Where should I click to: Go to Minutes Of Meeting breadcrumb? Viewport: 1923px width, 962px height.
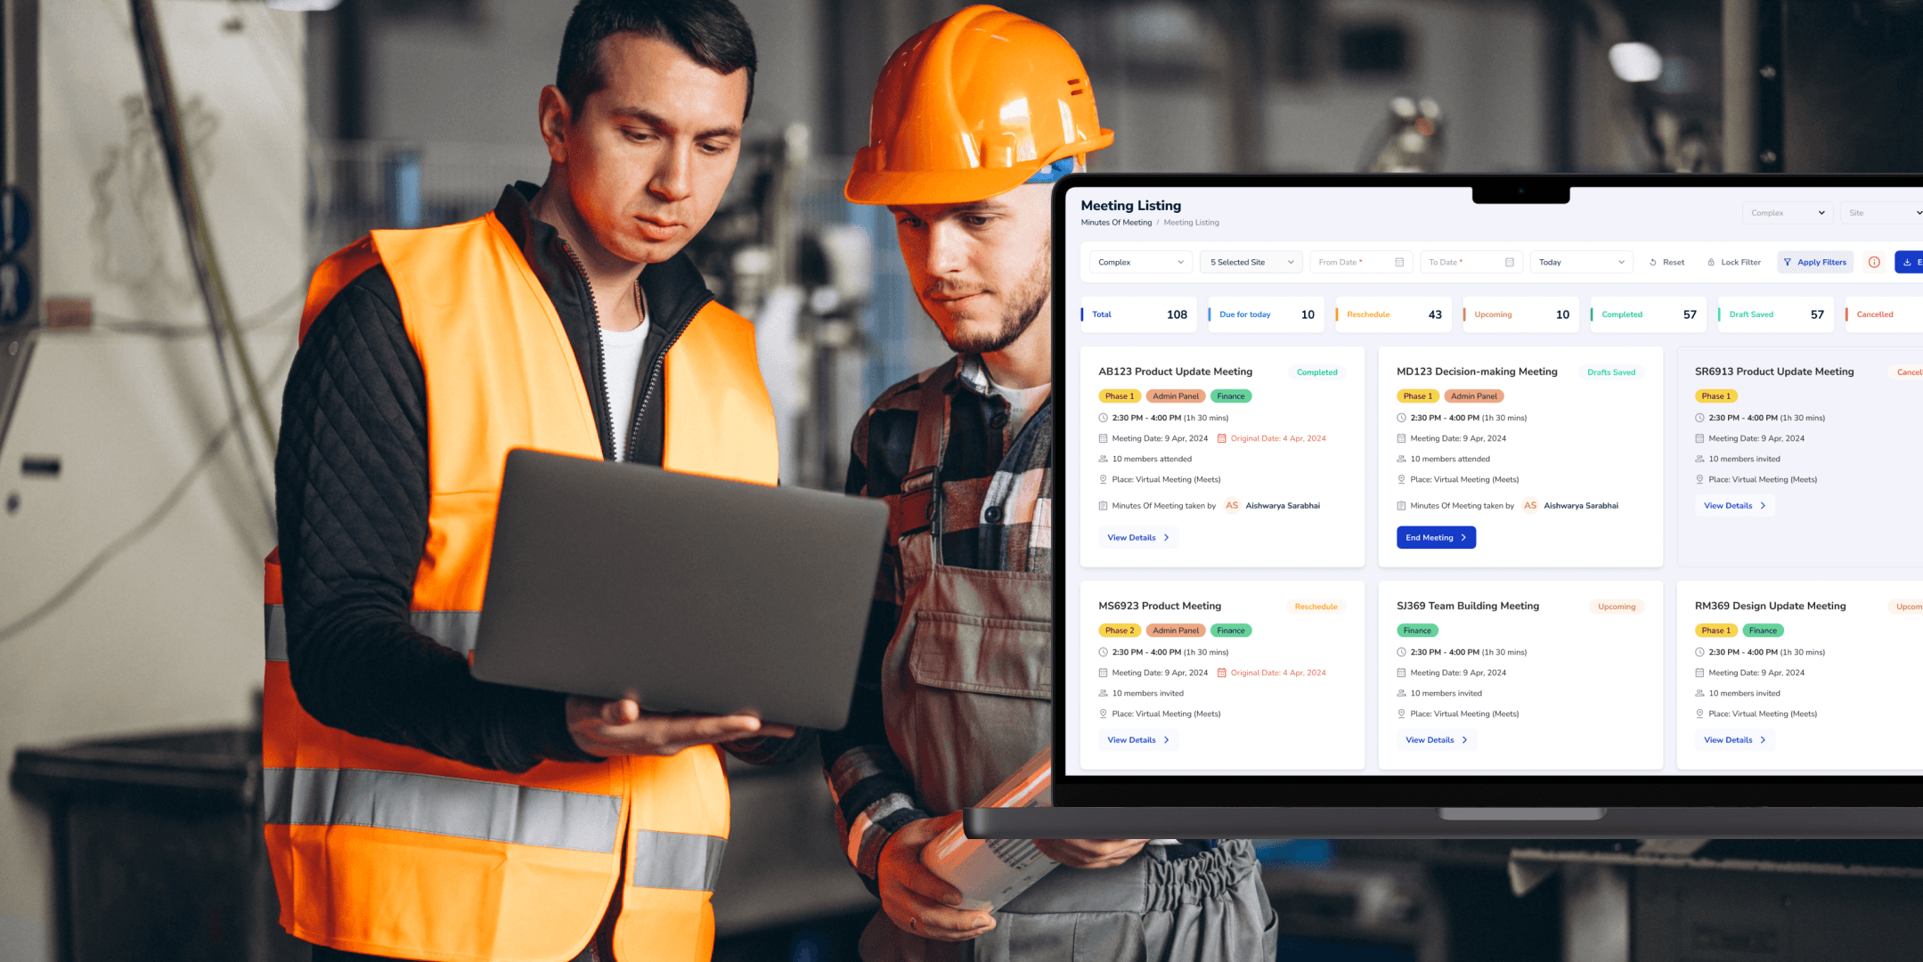pos(1116,223)
